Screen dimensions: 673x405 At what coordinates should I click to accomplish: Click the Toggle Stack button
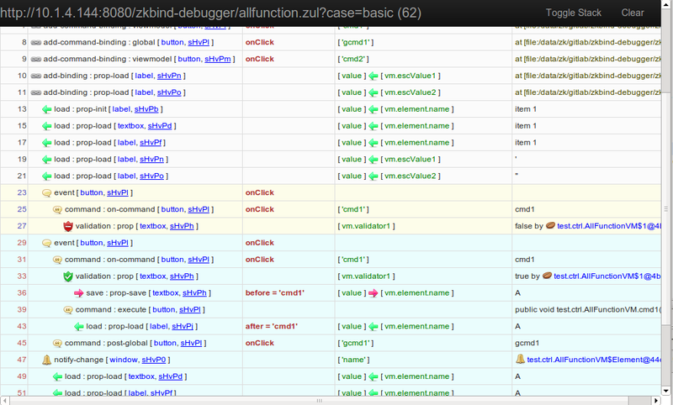[573, 13]
